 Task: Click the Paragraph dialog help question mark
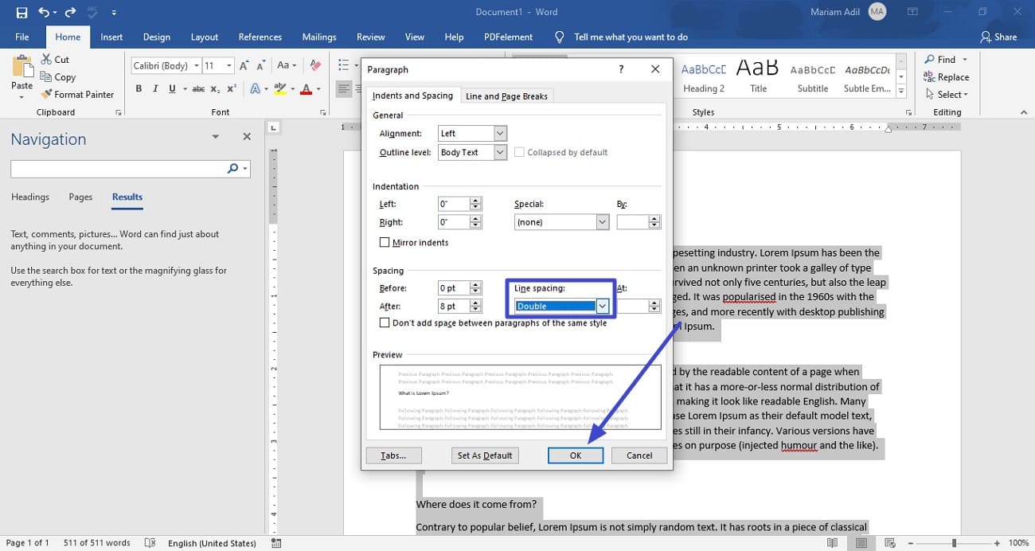(622, 69)
